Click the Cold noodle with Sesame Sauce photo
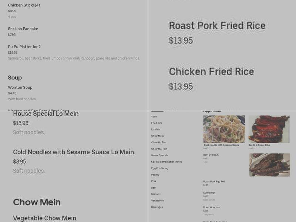This screenshot has width=296, height=222. click(224, 129)
